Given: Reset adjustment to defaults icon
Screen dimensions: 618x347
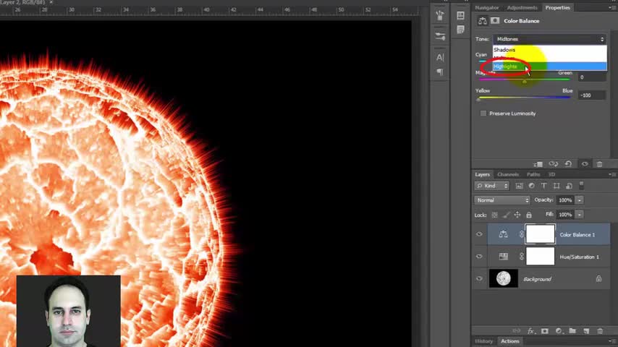Looking at the screenshot, I should point(568,164).
